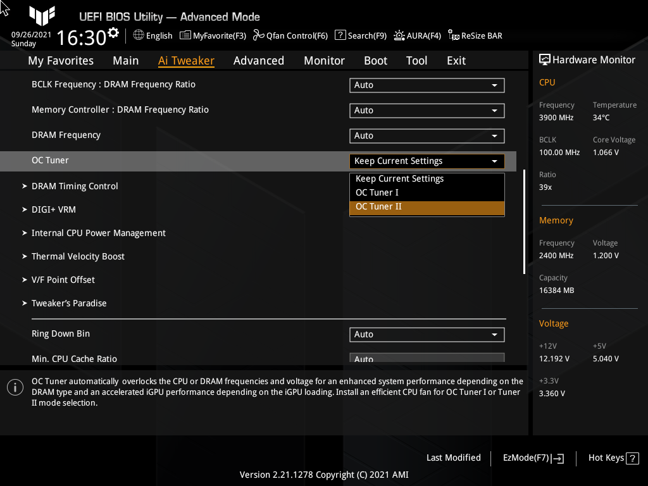This screenshot has height=486, width=648.
Task: Click the +5V reading 5.040 V
Action: point(606,359)
